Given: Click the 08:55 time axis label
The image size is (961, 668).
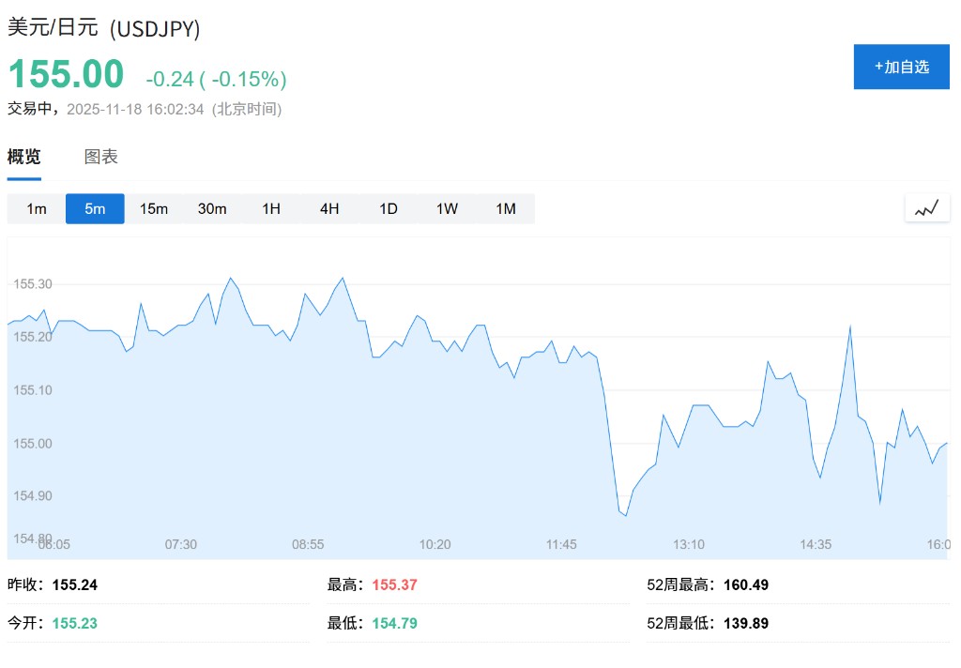Looking at the screenshot, I should (x=308, y=544).
